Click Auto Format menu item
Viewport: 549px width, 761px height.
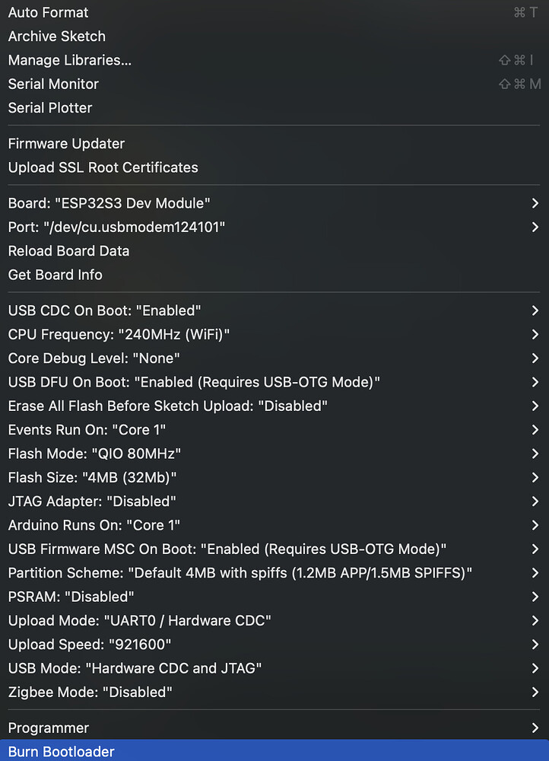(x=48, y=12)
